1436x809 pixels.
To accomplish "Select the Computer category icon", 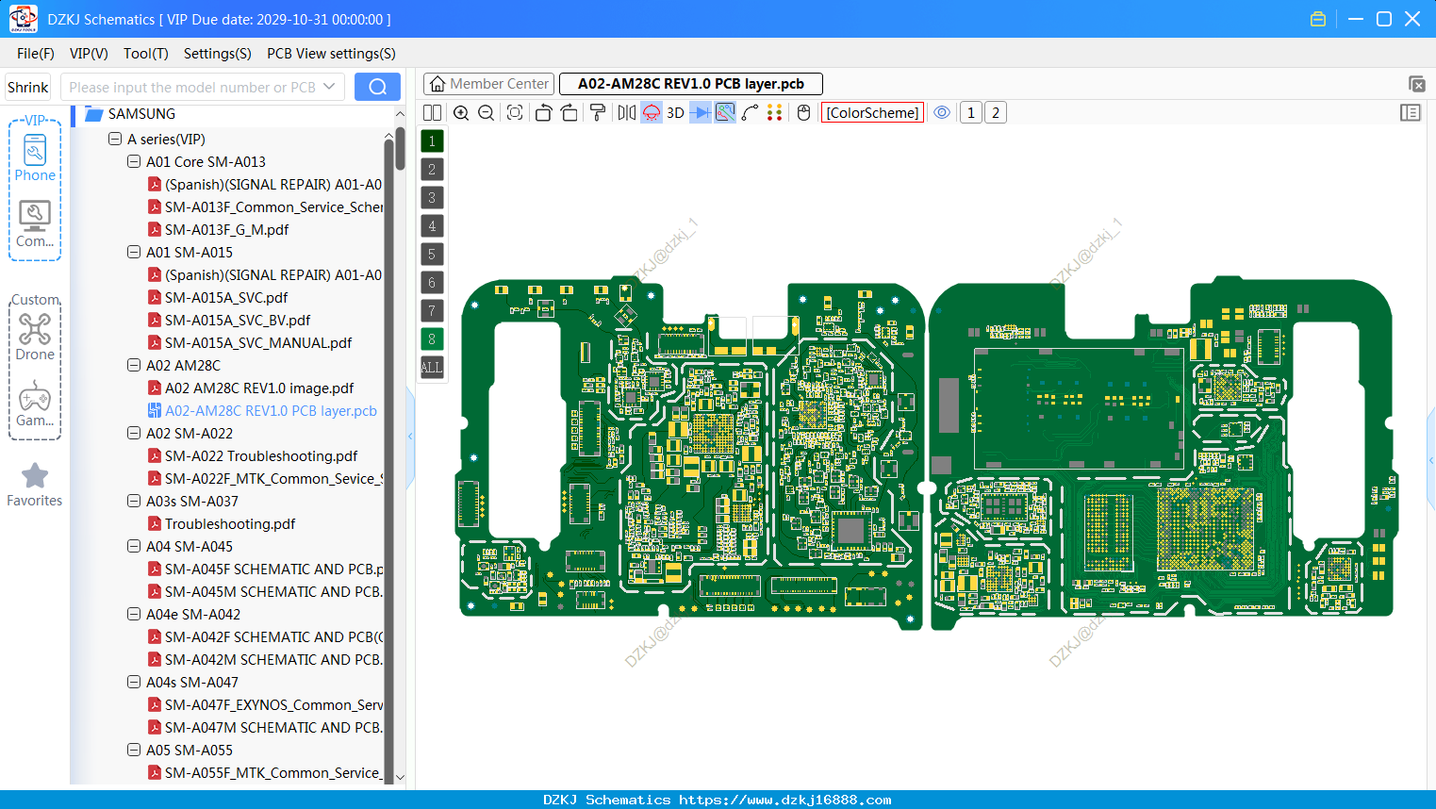I will (x=35, y=223).
